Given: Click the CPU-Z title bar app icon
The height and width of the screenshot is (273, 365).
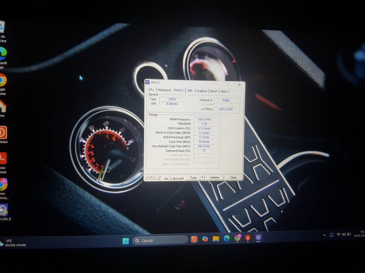Looking at the screenshot, I should (147, 82).
